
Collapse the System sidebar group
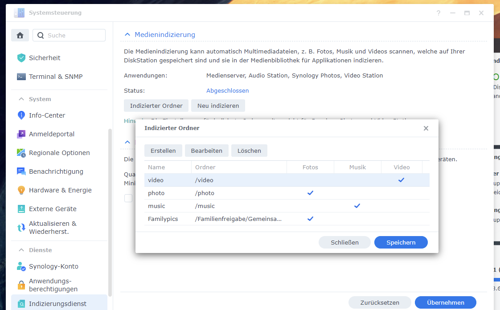pyautogui.click(x=21, y=99)
